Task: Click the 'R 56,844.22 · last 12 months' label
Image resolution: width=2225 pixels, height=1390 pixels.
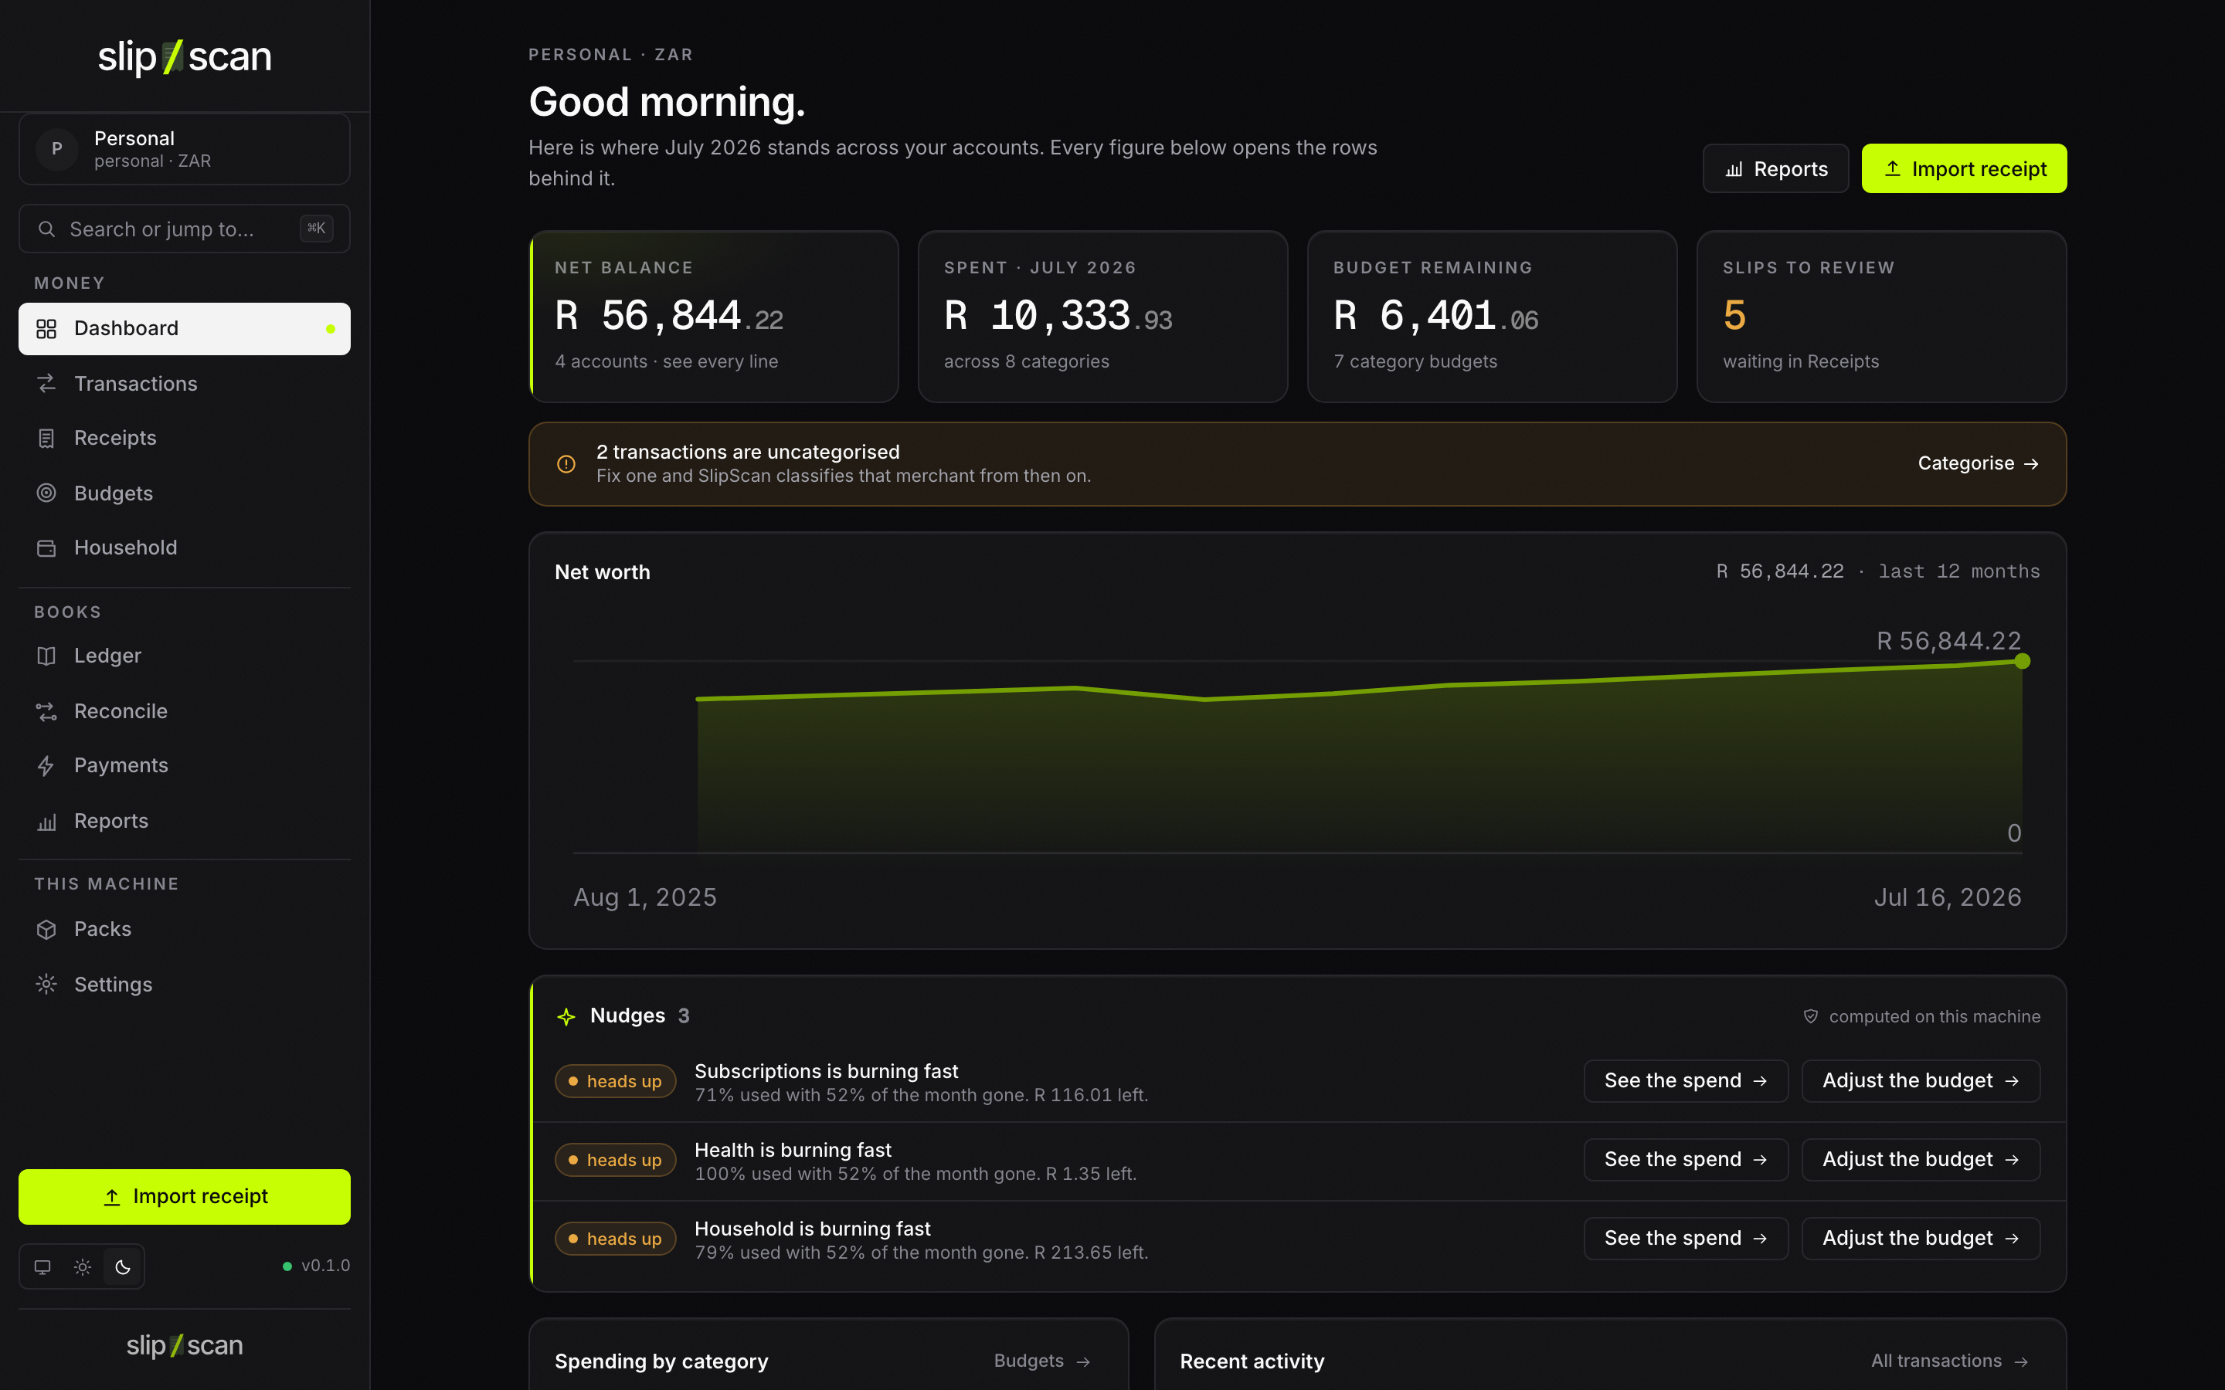Action: 1878,571
